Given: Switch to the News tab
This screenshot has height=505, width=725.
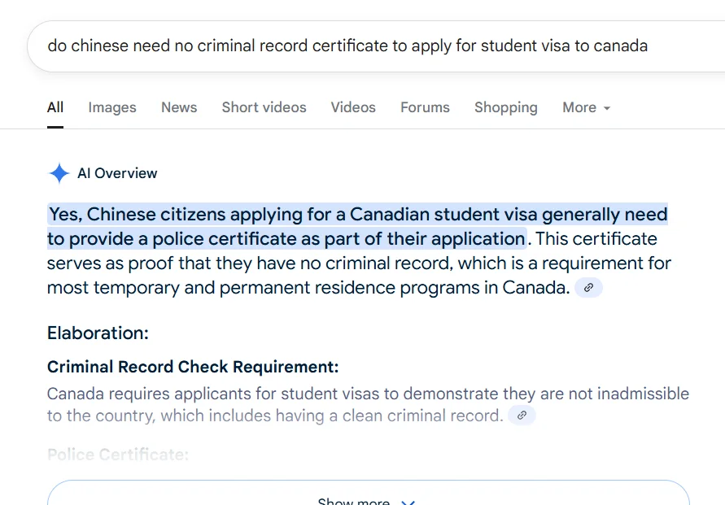Looking at the screenshot, I should tap(179, 107).
